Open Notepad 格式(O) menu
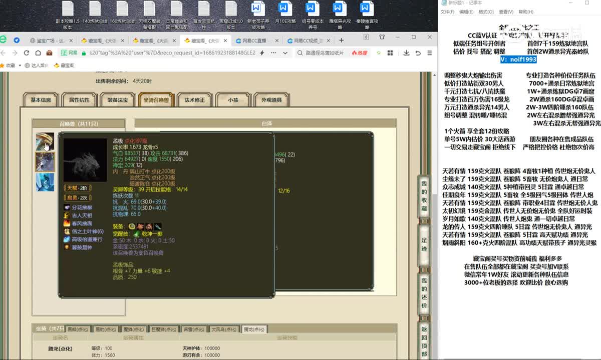Image resolution: width=601 pixels, height=360 pixels. (x=486, y=11)
